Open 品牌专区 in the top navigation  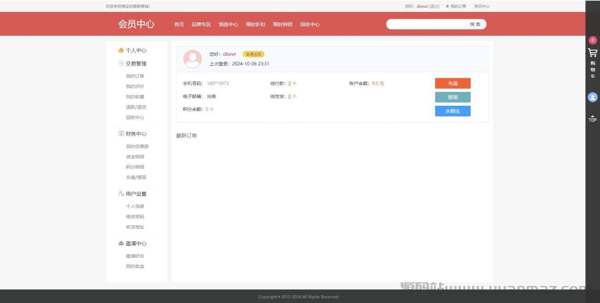click(201, 24)
